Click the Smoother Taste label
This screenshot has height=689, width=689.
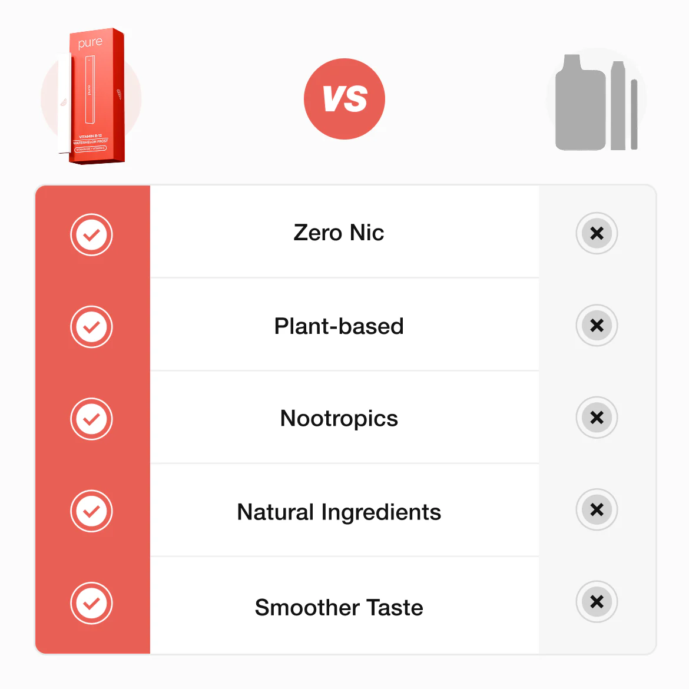(x=339, y=608)
